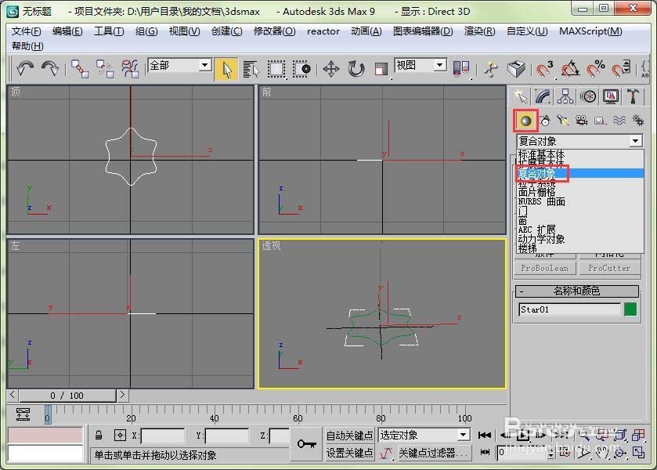Open the Hierarchy panel tab
Viewport: 657px width, 470px height.
tap(565, 97)
